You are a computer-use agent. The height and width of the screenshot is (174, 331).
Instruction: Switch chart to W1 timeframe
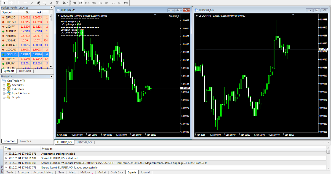pyautogui.click(x=119, y=3)
